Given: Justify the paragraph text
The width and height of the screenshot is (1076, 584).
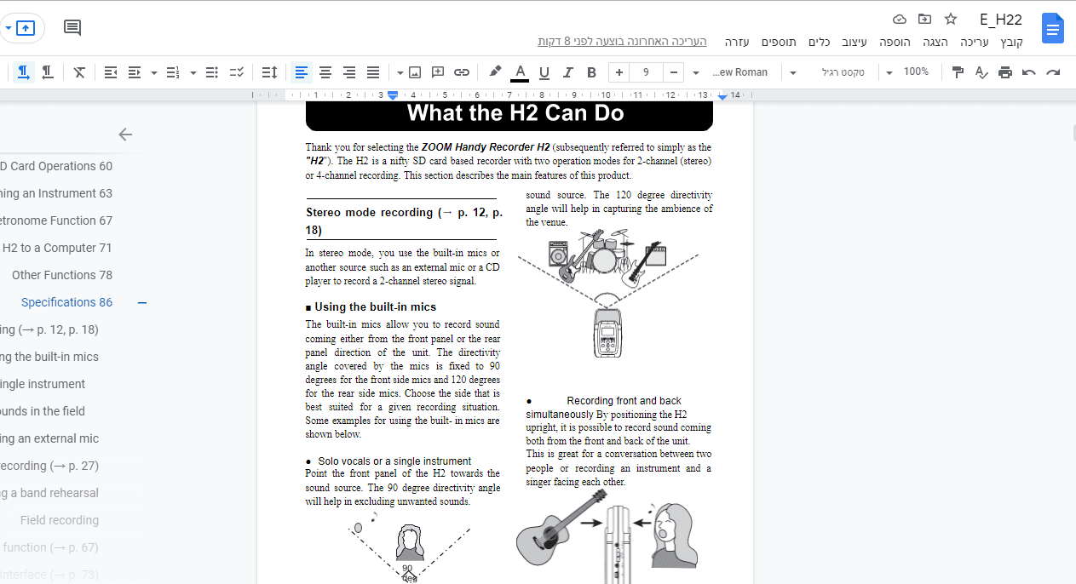Looking at the screenshot, I should click(372, 72).
